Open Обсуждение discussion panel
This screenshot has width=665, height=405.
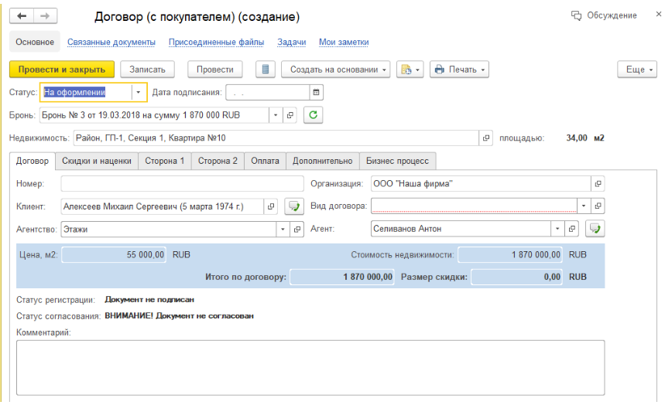pos(604,15)
